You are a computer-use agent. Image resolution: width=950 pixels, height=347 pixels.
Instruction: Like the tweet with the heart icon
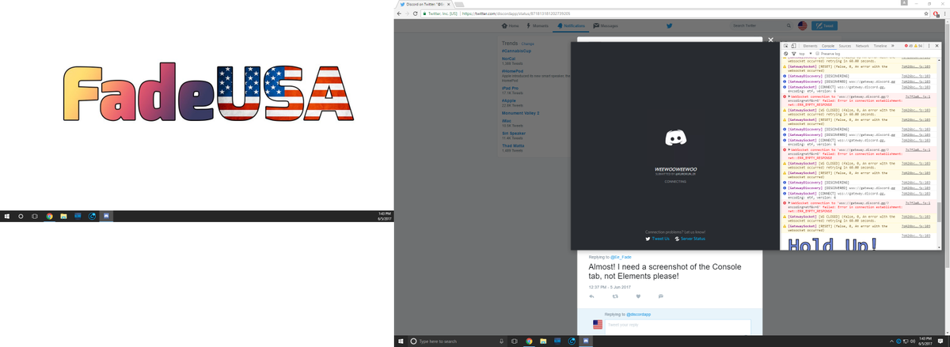638,296
